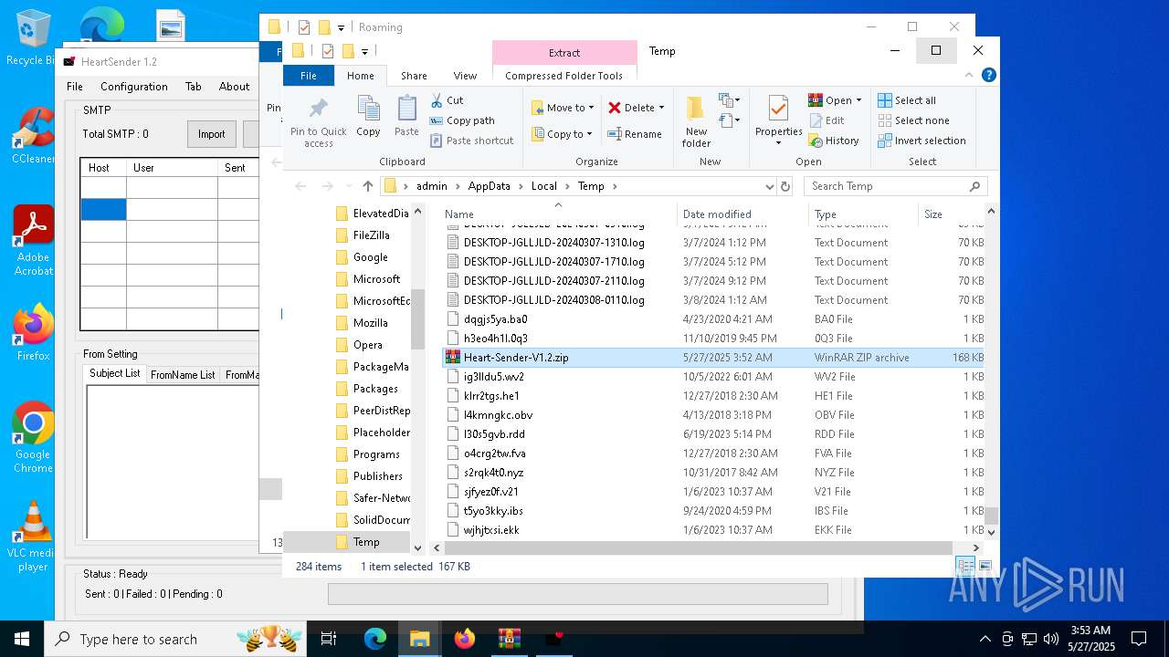
Task: Click Cut in the Clipboard group
Action: pos(447,100)
